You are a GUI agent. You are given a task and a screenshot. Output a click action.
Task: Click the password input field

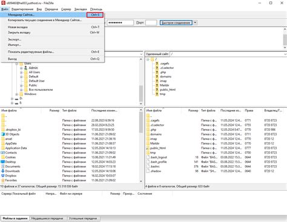(x=120, y=22)
